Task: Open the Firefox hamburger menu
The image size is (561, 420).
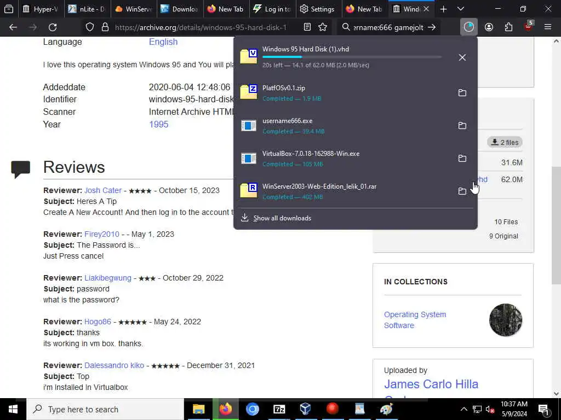Action: coord(548,27)
